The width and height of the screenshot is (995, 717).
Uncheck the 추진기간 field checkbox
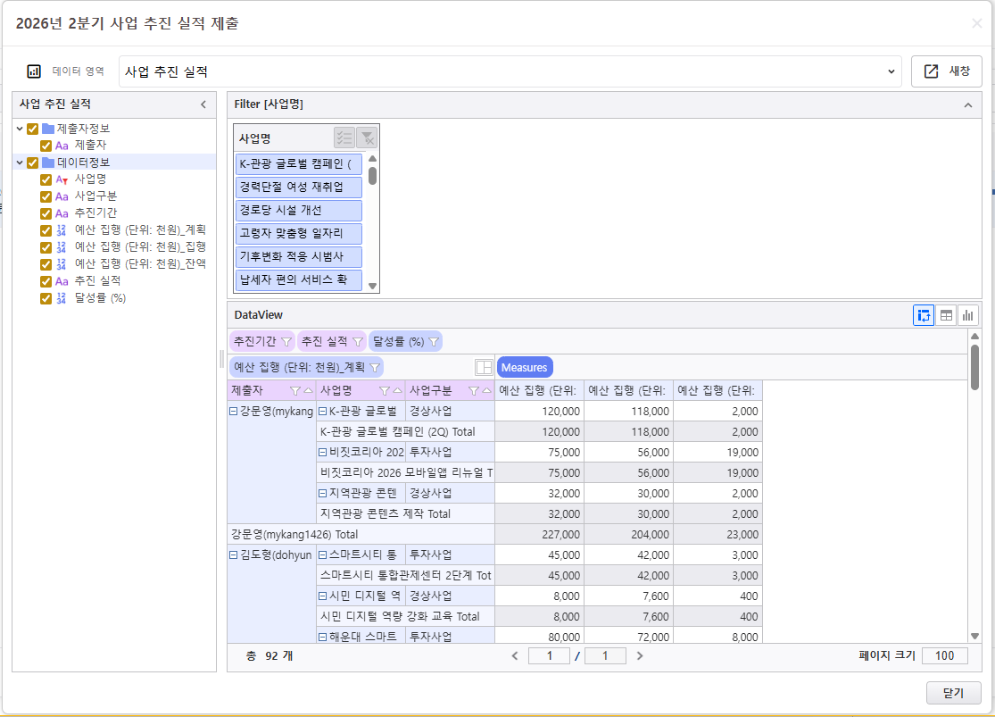coord(46,213)
